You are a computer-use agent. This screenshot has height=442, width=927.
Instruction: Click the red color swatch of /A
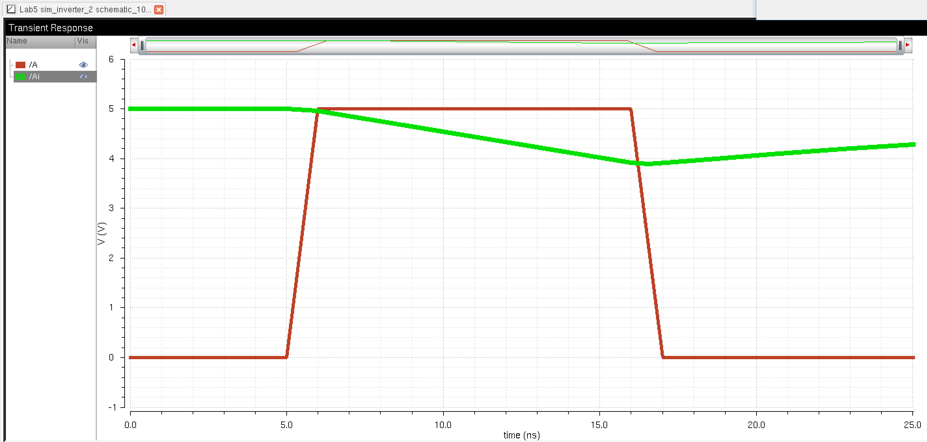click(20, 65)
